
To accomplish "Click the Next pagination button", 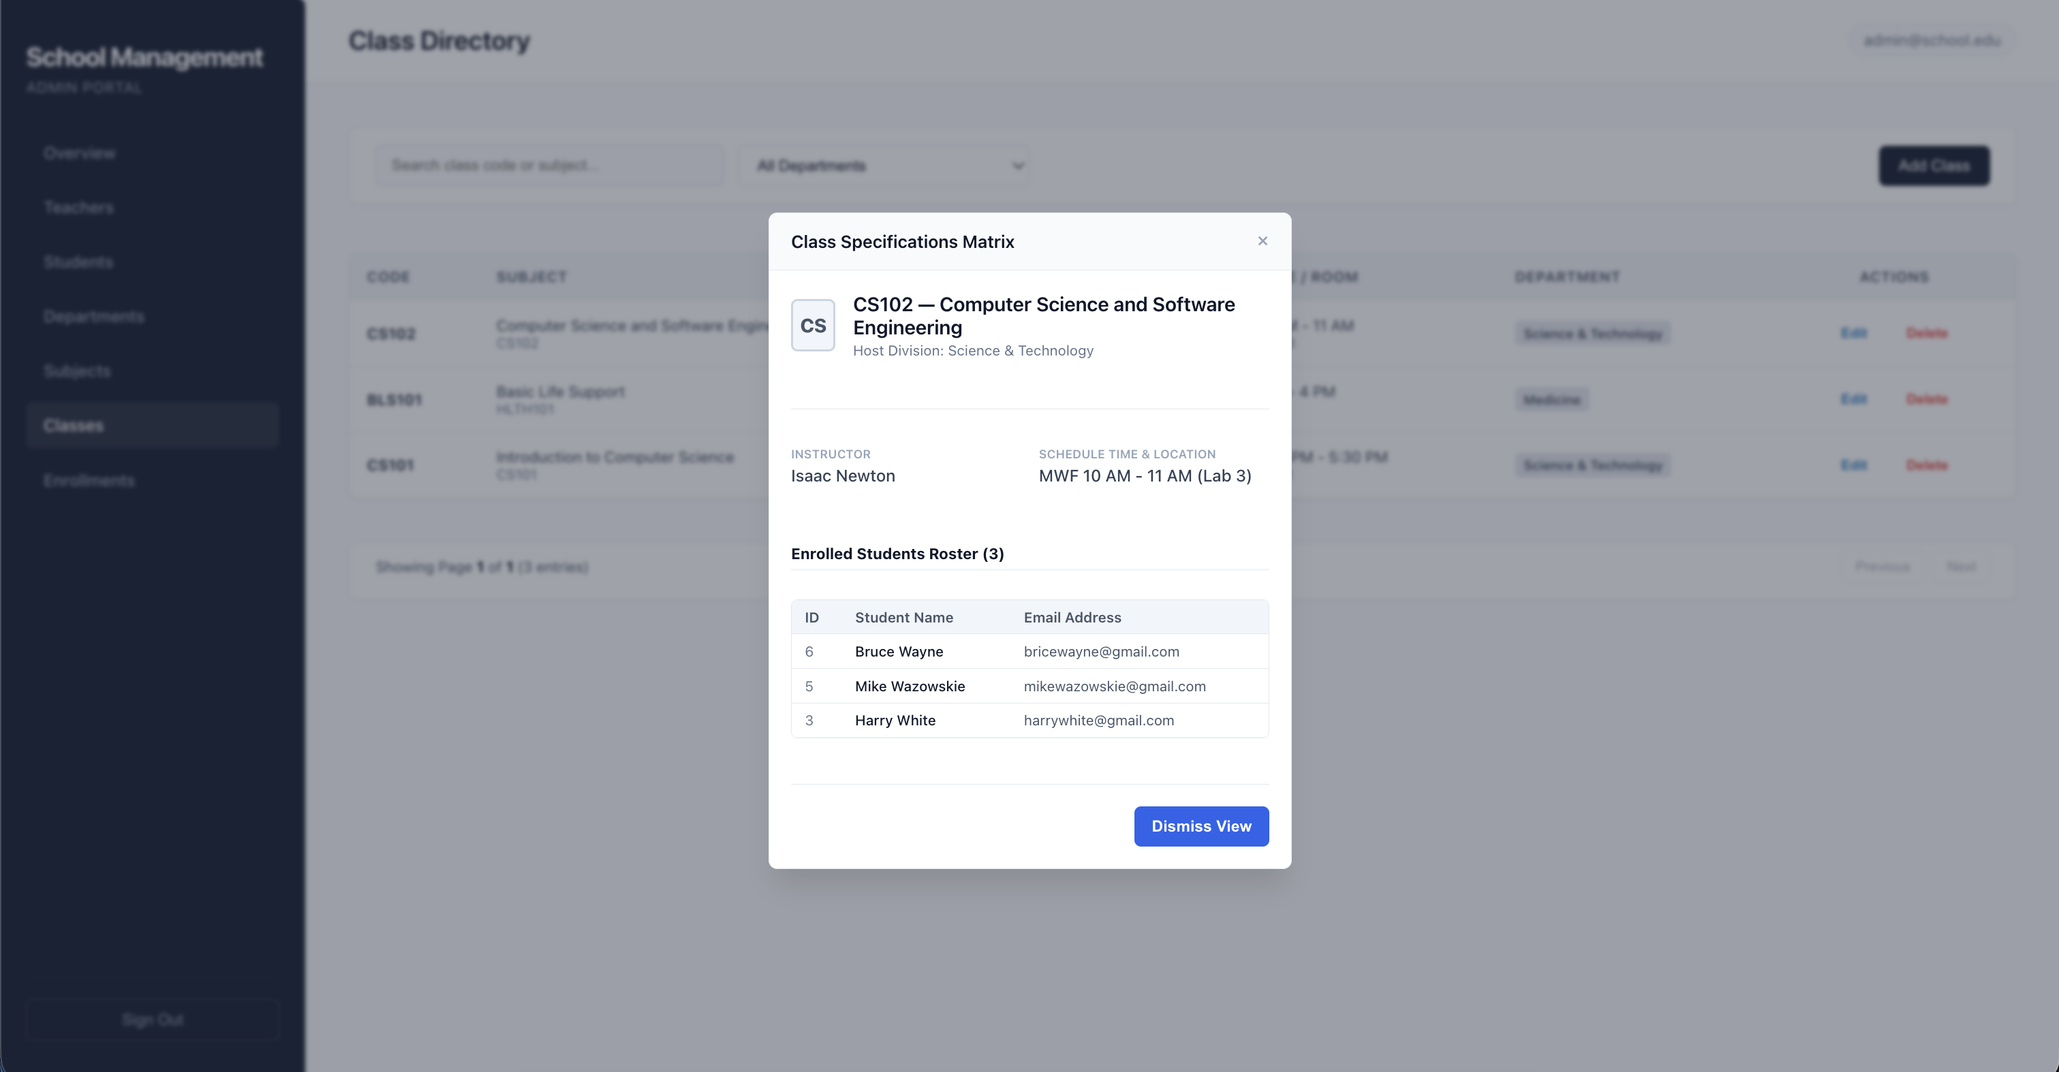I will [1961, 567].
